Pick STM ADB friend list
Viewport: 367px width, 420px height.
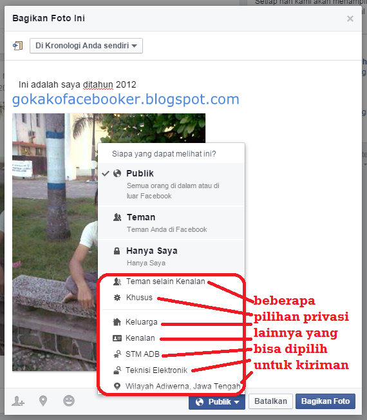[x=142, y=354]
